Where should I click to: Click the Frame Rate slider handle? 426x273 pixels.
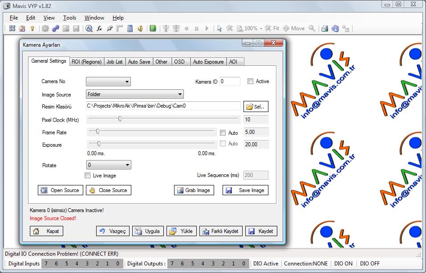pyautogui.click(x=97, y=131)
